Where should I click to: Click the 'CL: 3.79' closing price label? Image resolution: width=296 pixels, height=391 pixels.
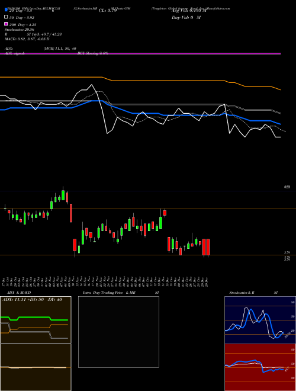click(x=108, y=11)
